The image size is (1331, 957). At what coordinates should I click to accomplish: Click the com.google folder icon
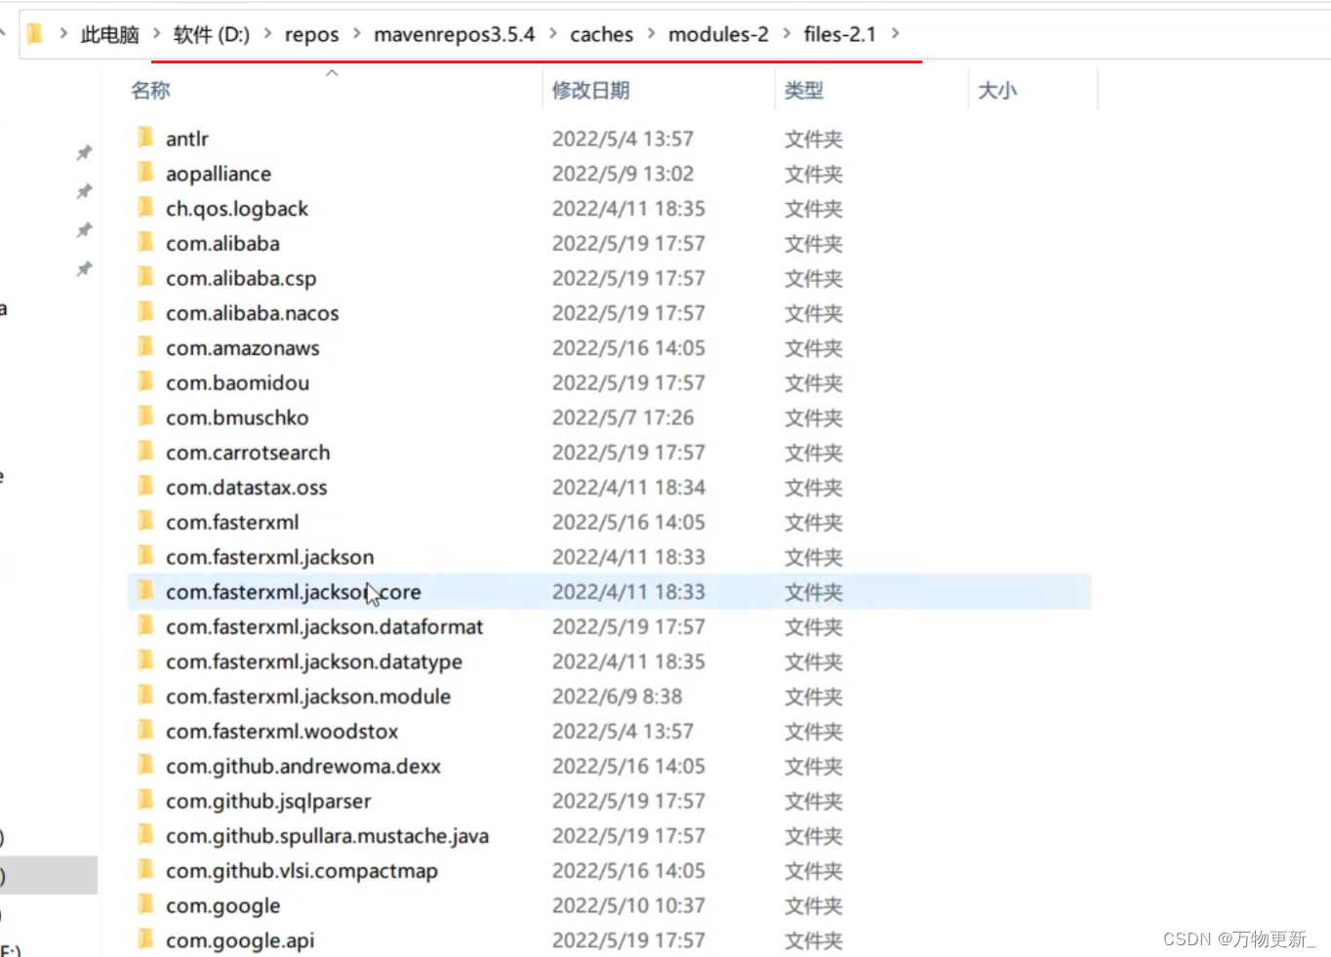click(145, 904)
